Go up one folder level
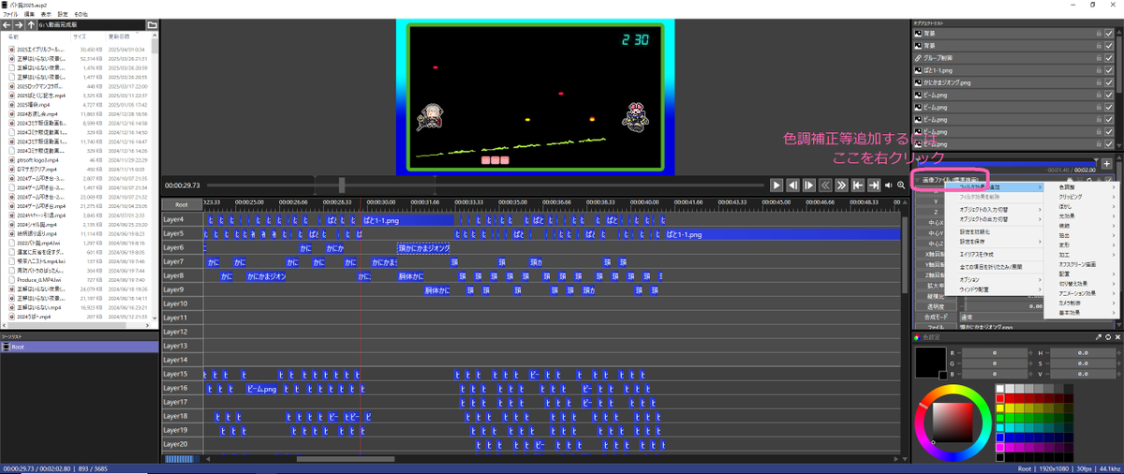The height and width of the screenshot is (474, 1124). point(31,24)
